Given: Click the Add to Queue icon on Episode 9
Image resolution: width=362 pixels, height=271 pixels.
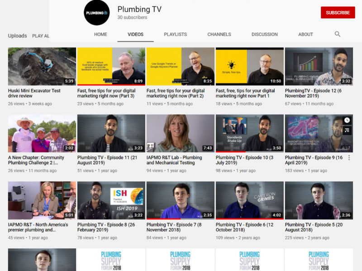Looking at the screenshot, I should [x=347, y=131].
